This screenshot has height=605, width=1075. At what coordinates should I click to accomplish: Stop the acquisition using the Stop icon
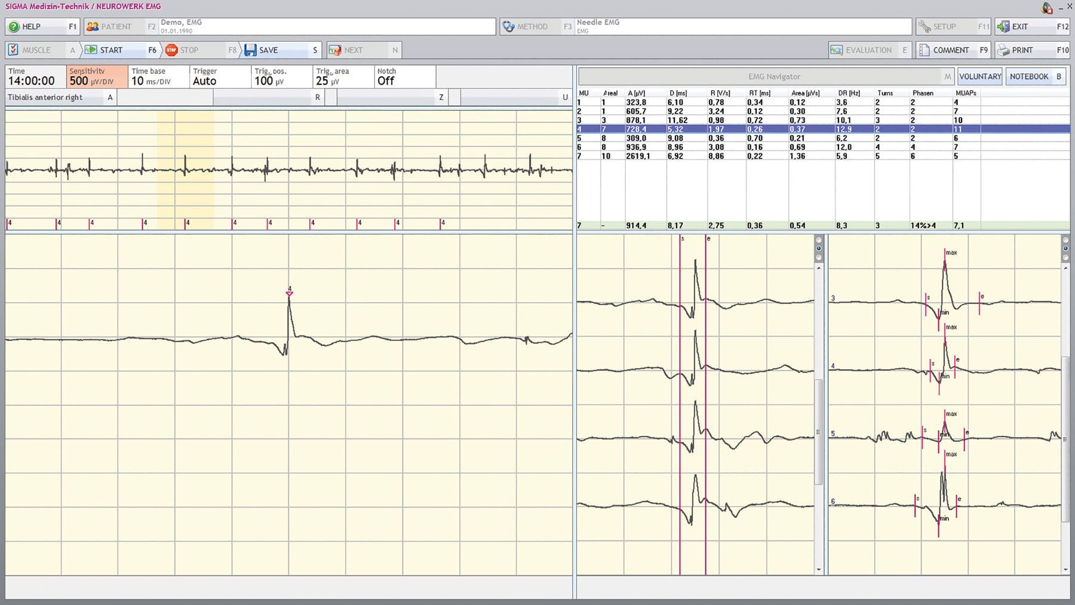click(173, 50)
